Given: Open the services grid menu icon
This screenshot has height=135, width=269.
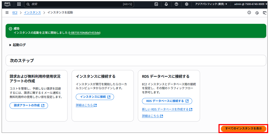Looking at the screenshot, I should (19, 4).
